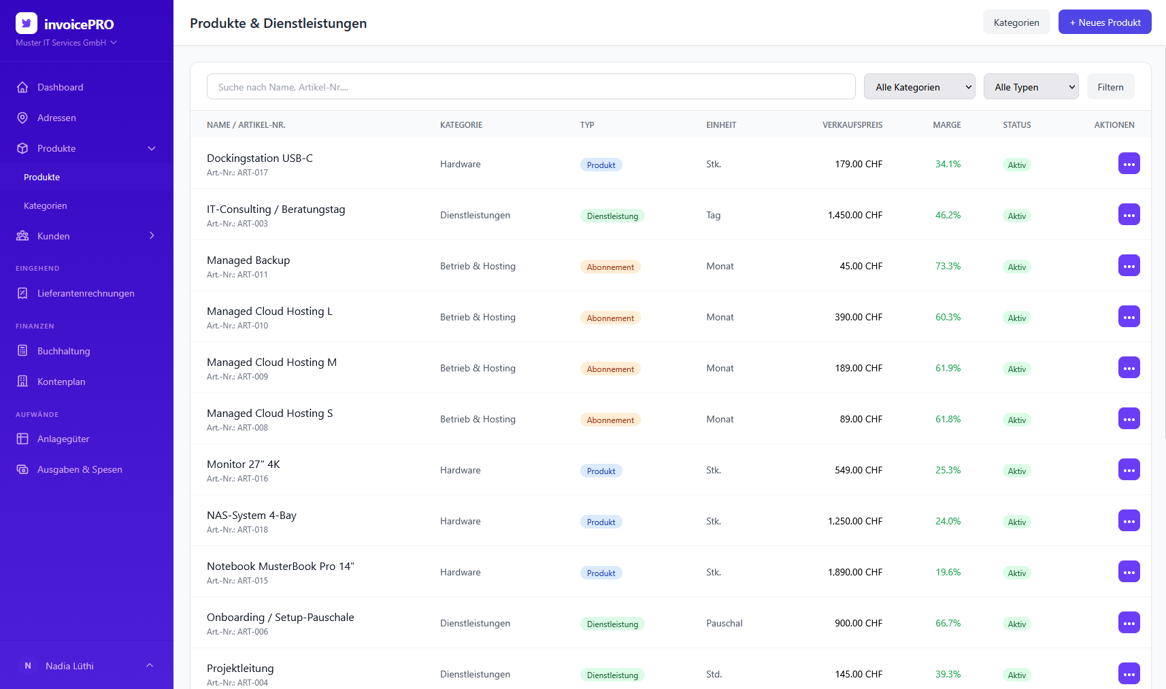
Task: Click the N avatar for Nadia Lüthi
Action: [28, 666]
